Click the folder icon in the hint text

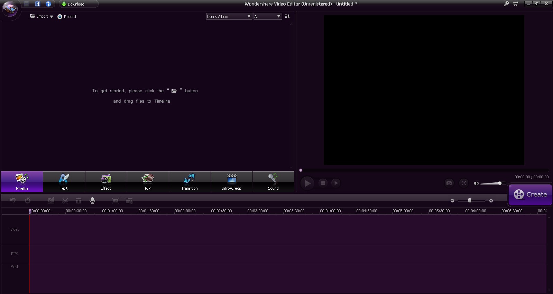point(174,91)
